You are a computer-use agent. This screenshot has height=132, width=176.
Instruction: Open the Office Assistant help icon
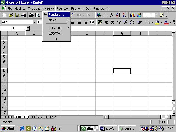tap(161, 15)
